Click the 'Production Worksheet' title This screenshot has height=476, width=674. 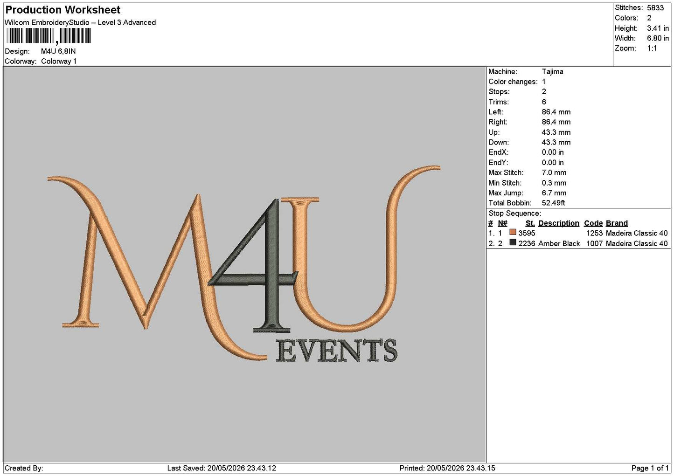[x=63, y=10]
